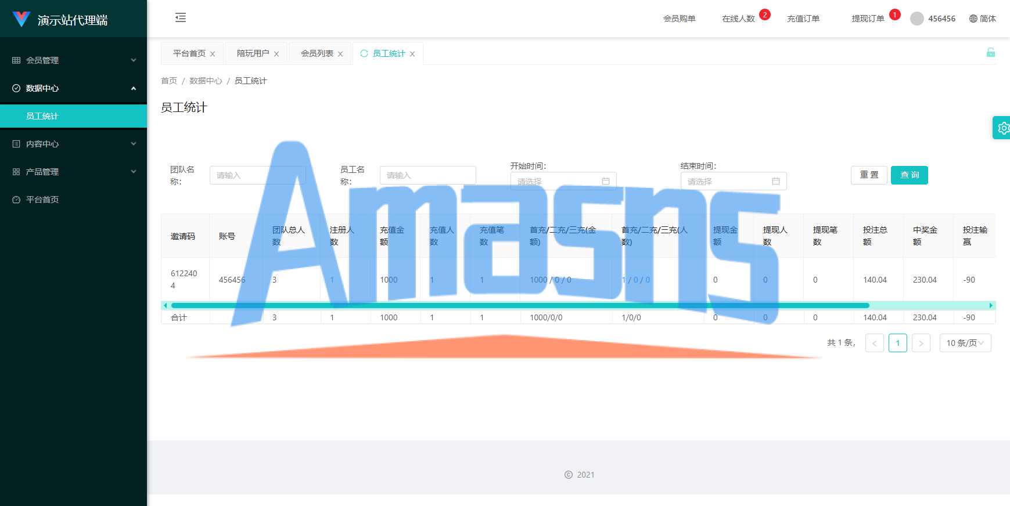The width and height of the screenshot is (1010, 506).
Task: Switch to the 陪玩用户 tab
Action: pos(253,53)
